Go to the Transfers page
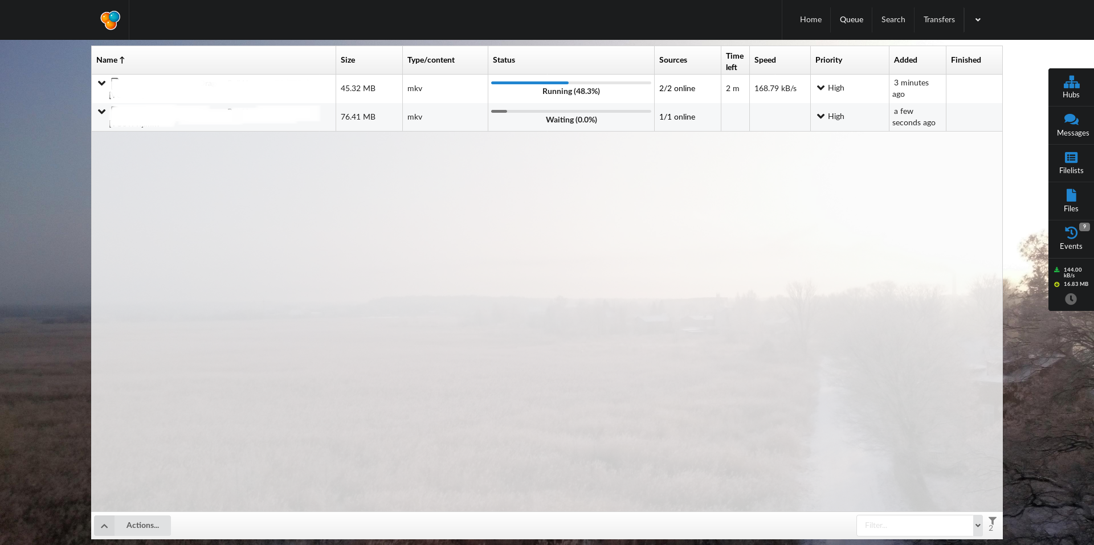The image size is (1094, 545). [939, 19]
